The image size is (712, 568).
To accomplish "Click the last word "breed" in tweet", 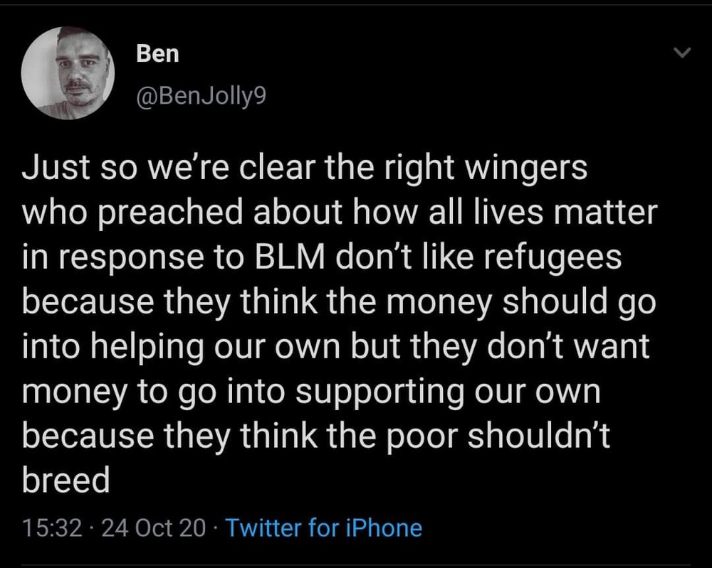I will [66, 481].
